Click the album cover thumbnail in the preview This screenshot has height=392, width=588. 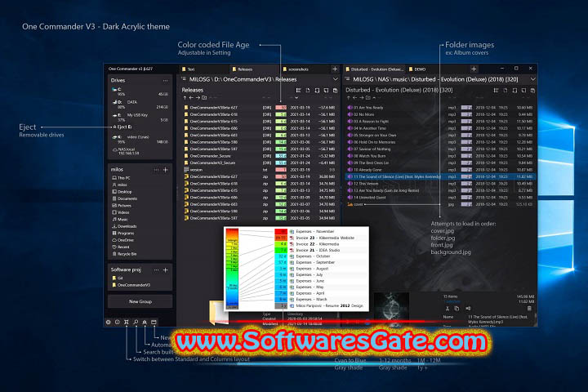(391, 306)
